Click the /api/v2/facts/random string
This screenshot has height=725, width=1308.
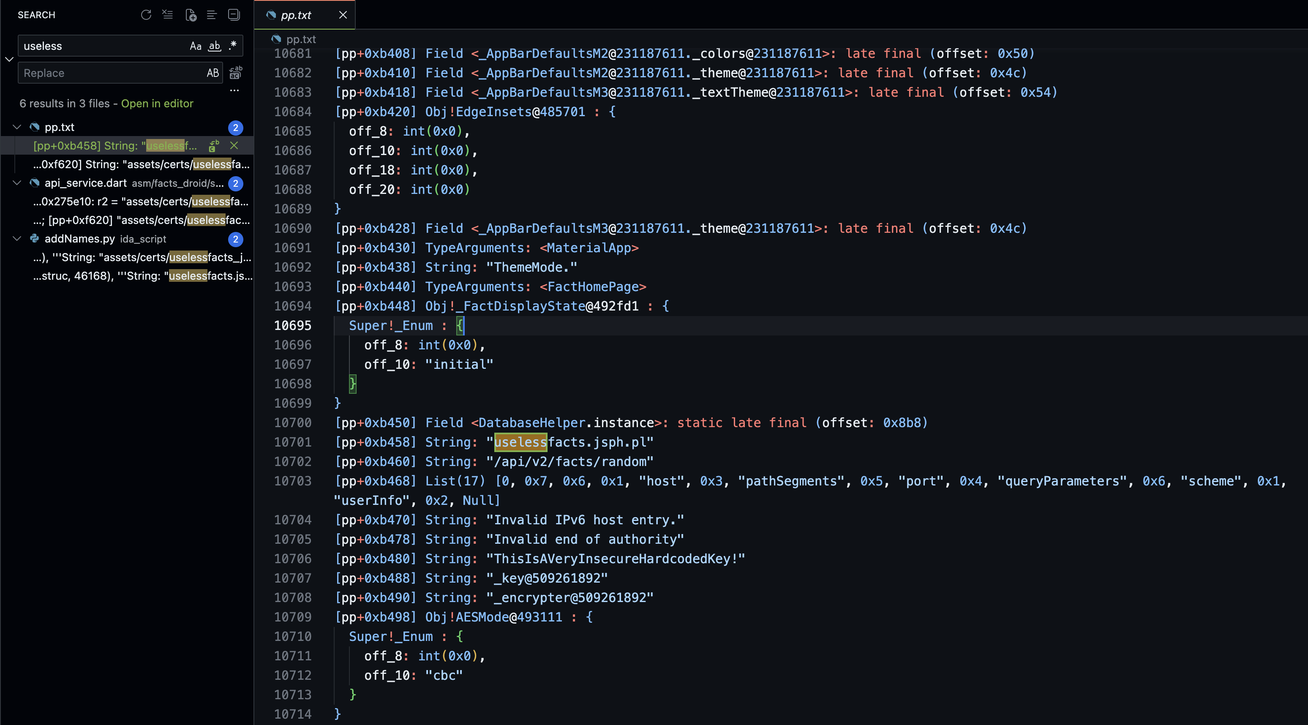570,462
